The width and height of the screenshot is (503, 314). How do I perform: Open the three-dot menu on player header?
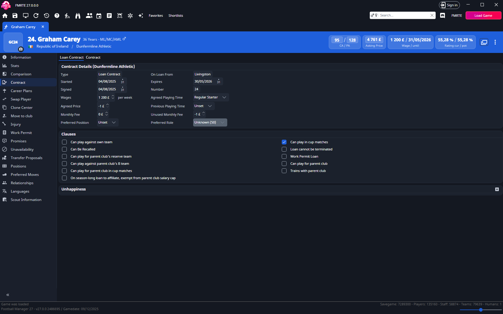click(495, 42)
